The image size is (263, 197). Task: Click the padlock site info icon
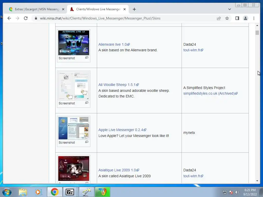(36, 18)
